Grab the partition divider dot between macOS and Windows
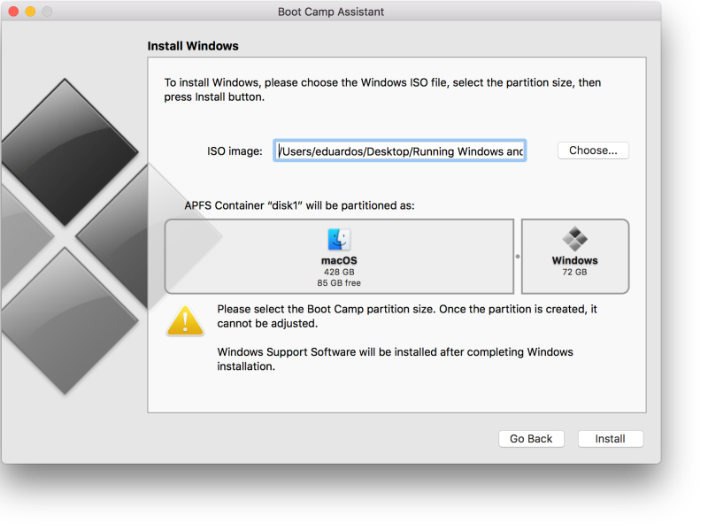This screenshot has width=708, height=531. (518, 257)
